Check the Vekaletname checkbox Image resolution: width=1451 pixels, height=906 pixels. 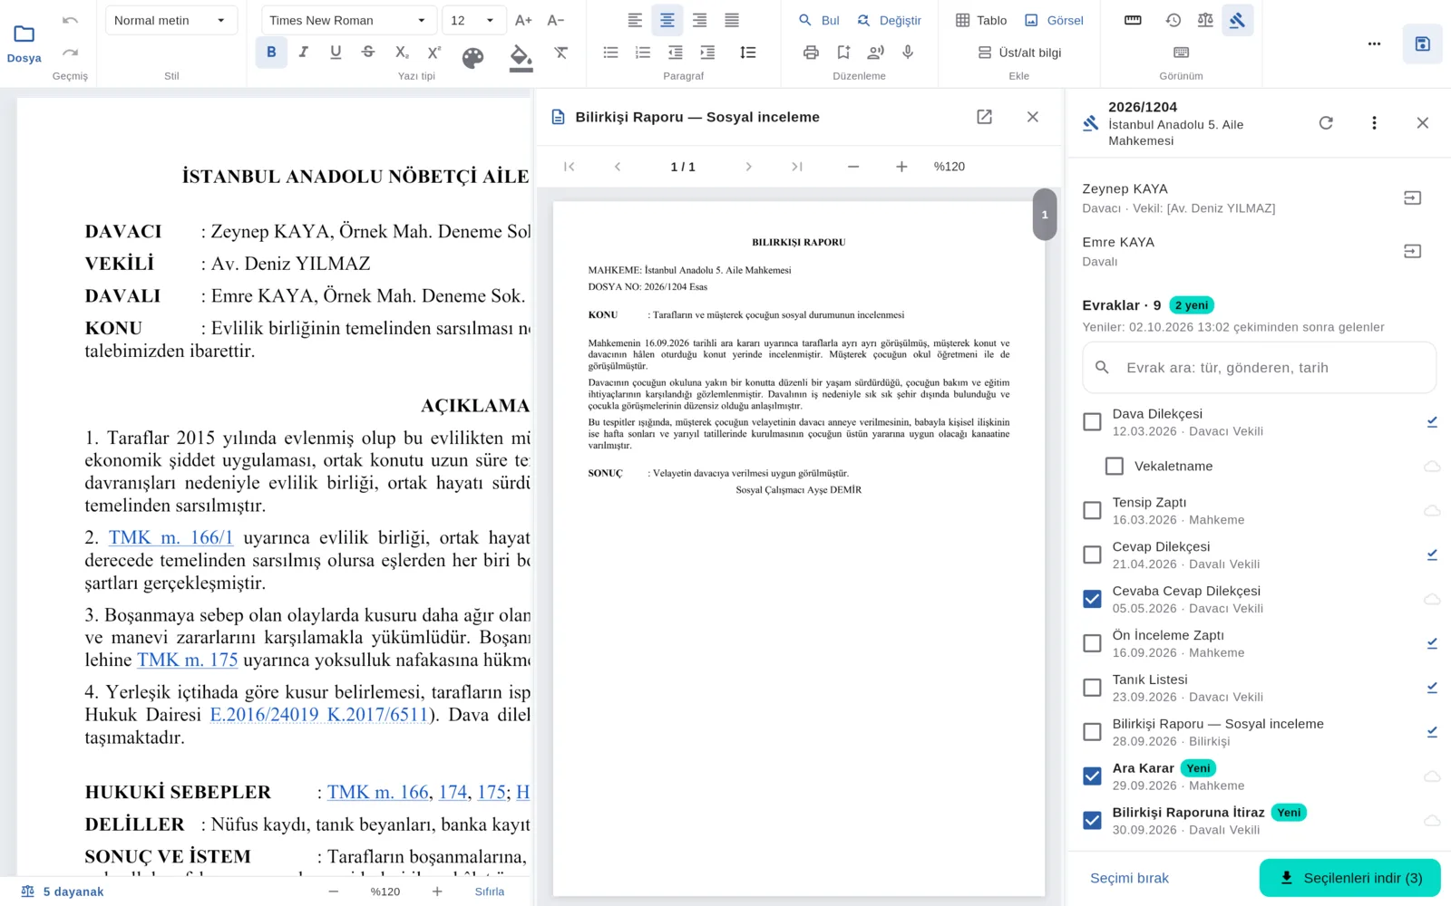pos(1115,467)
